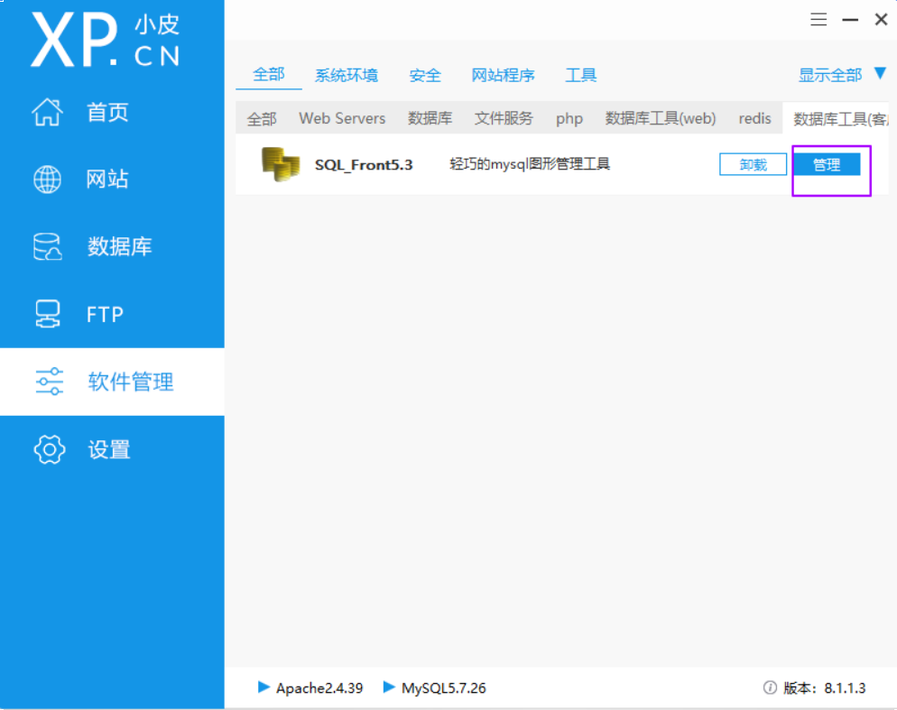897x710 pixels.
Task: Expand the 显示全部 dropdown arrow
Action: tap(881, 73)
